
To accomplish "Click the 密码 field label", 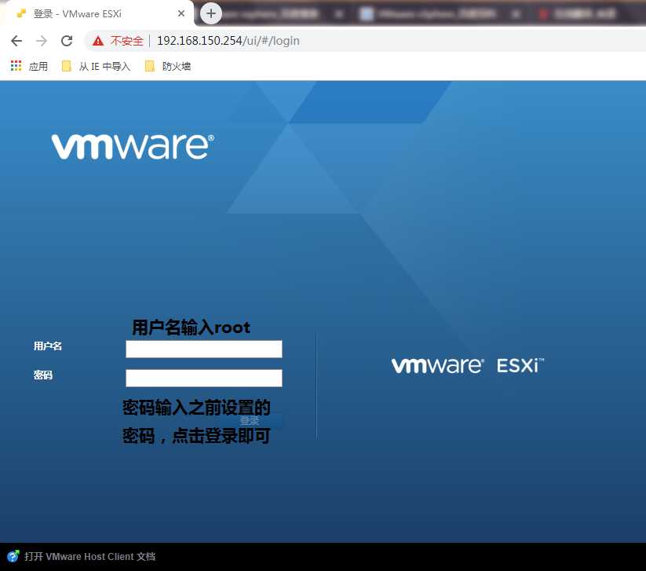I will coord(43,375).
